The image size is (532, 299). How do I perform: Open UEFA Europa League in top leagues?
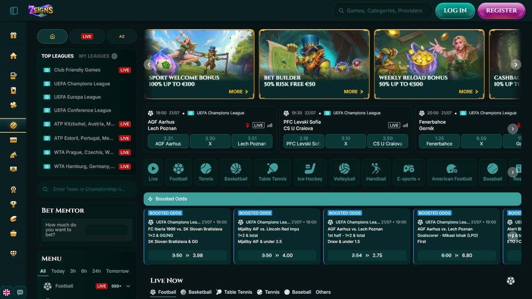(77, 97)
